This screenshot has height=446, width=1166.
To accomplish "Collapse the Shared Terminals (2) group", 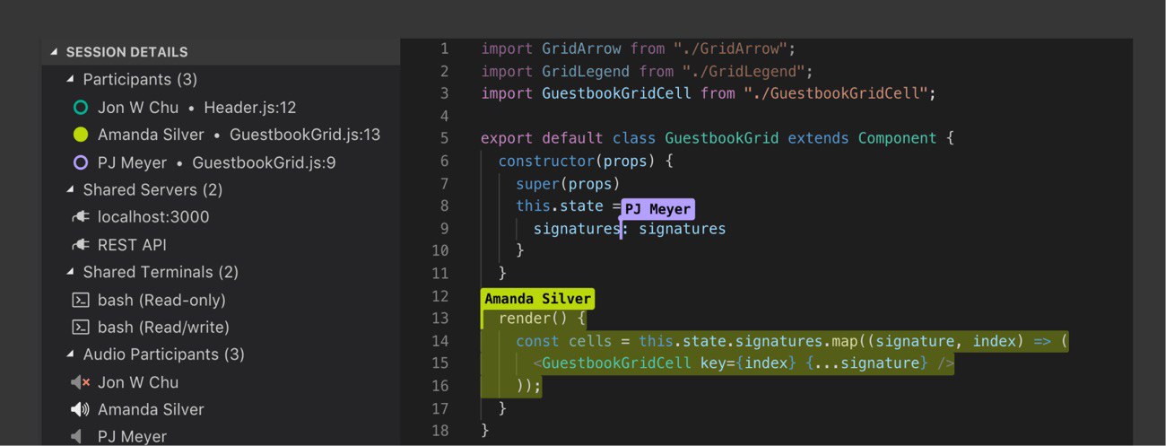I will (x=71, y=272).
